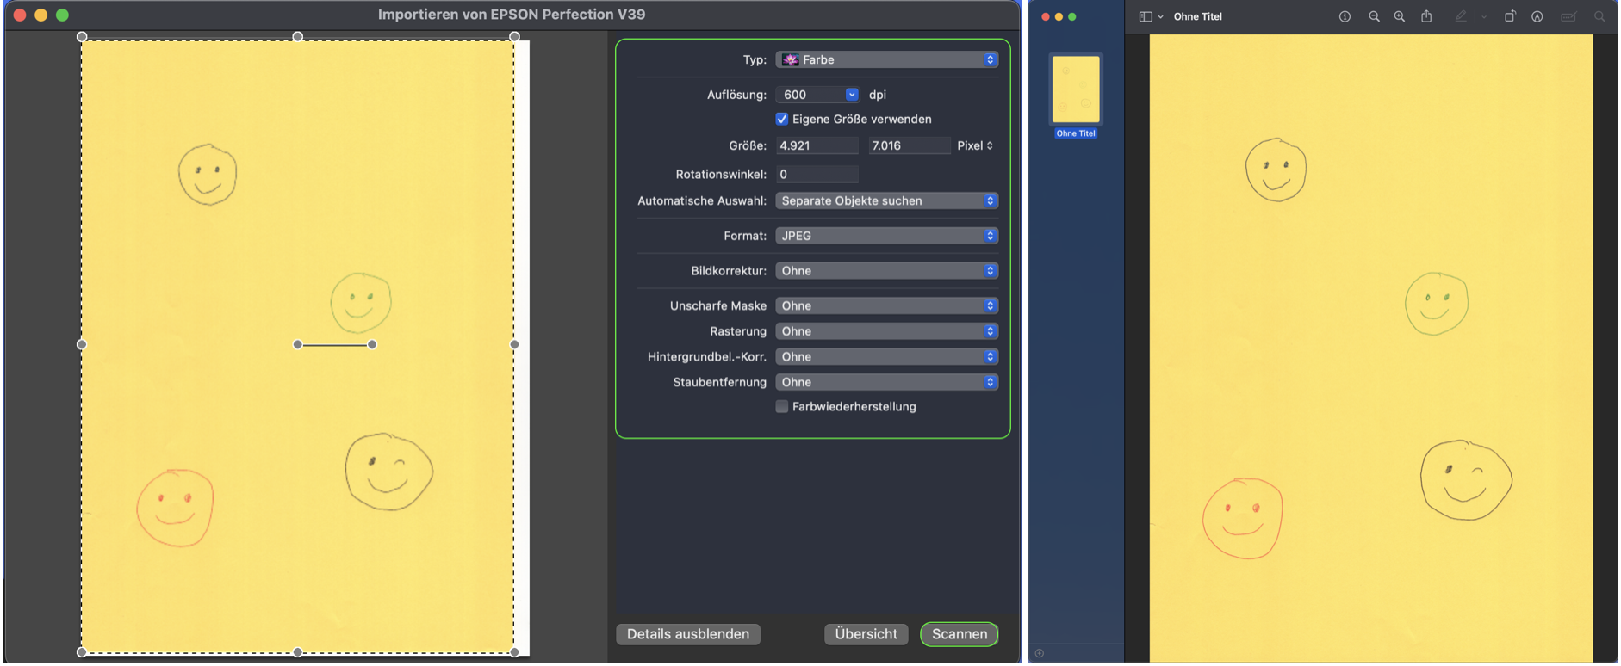Click the 'Ohne Titel' label under the thumbnail

1076,133
